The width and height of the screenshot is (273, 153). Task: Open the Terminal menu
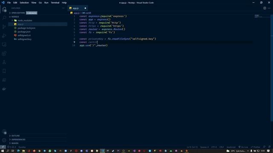tap(55, 3)
